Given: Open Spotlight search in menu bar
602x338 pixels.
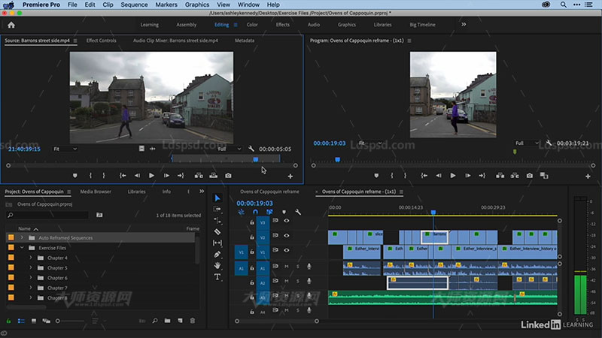Looking at the screenshot, I should (563, 5).
